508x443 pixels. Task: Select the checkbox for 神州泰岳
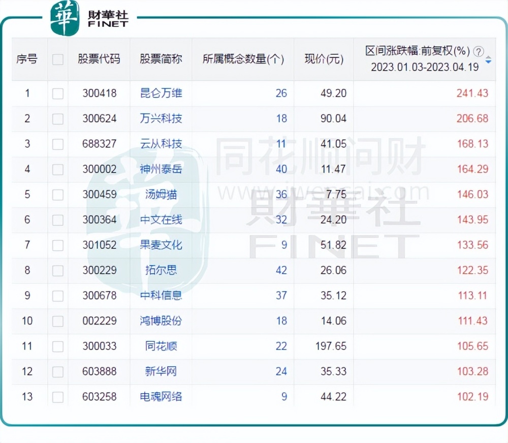(x=58, y=170)
